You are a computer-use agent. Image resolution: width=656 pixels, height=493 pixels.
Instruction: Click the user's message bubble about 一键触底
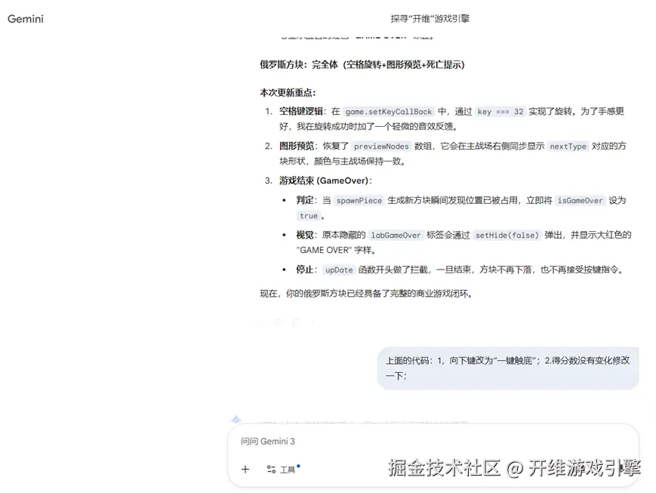[x=508, y=370]
